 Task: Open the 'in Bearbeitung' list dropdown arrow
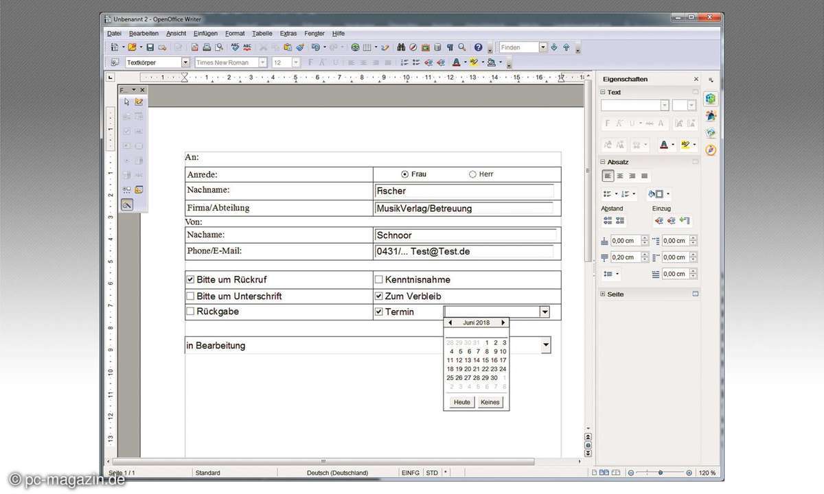(x=546, y=345)
